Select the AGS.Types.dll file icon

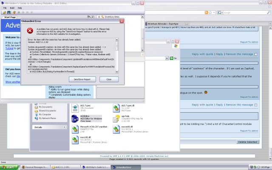click(116, 108)
